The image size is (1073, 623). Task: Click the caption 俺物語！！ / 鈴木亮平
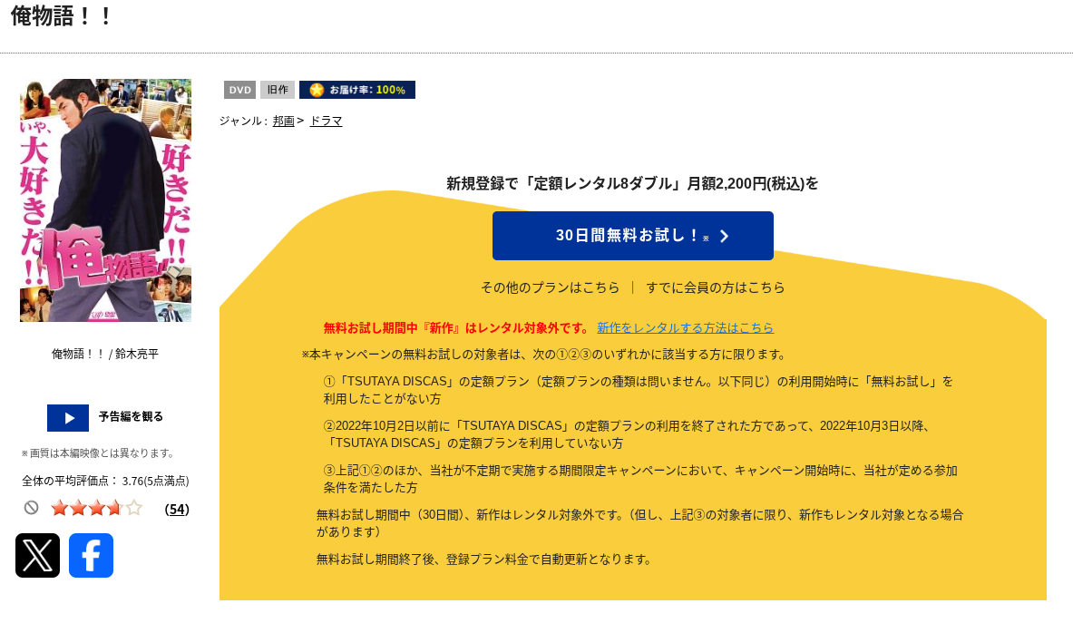(105, 355)
